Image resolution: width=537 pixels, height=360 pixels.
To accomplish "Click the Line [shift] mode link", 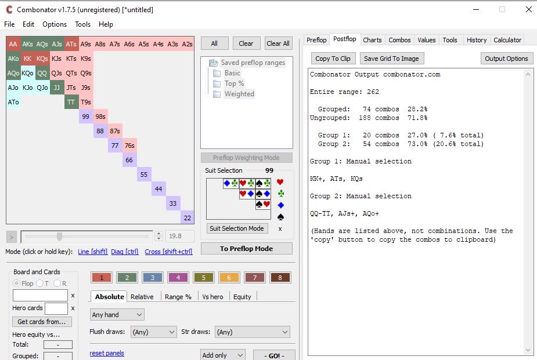I will (x=93, y=252).
